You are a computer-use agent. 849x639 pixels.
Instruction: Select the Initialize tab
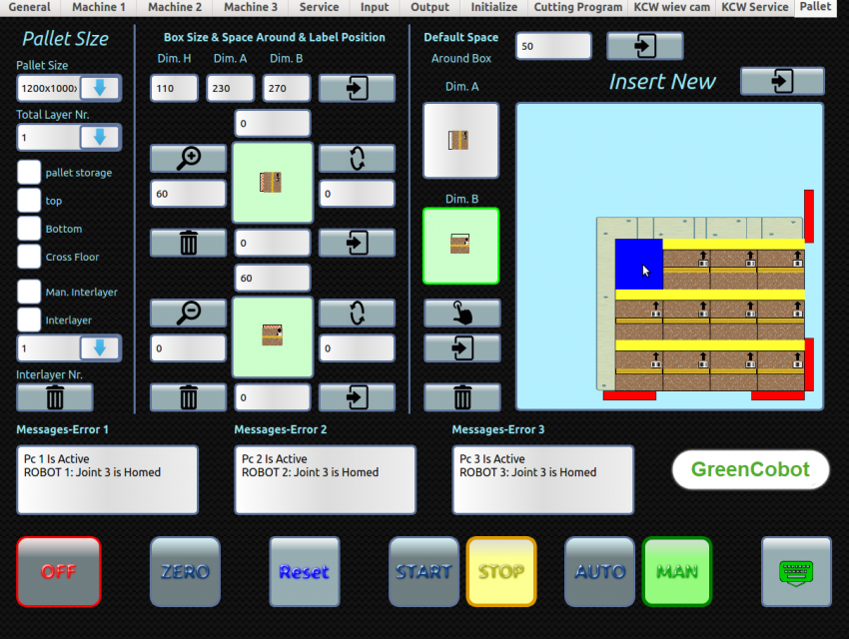click(493, 8)
